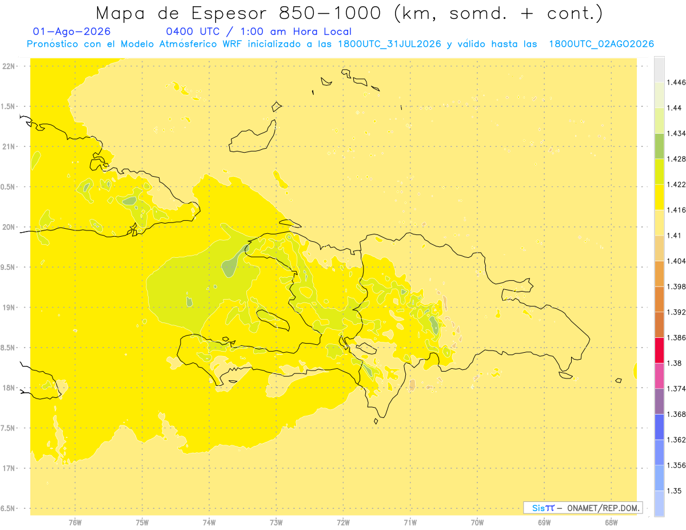
Task: Click the 76W longitude label
Action: tap(75, 522)
